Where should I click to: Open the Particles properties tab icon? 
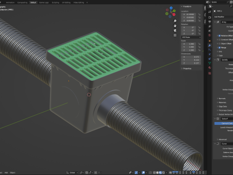click(x=210, y=50)
